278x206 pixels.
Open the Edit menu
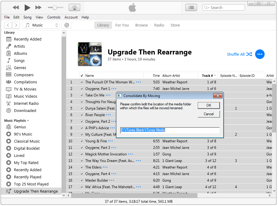[x=16, y=17]
